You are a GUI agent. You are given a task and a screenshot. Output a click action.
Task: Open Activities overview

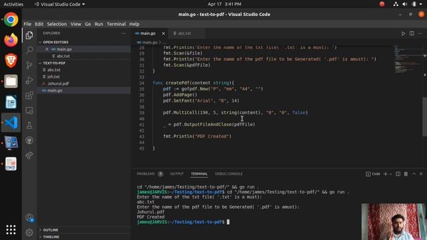click(x=13, y=4)
